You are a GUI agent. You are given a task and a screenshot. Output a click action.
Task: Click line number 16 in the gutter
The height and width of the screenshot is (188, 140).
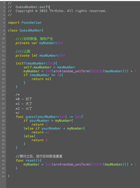3,64
